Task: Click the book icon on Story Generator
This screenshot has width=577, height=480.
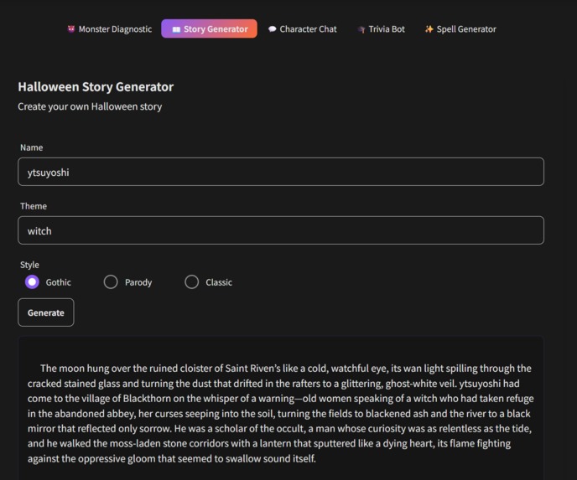Action: coord(176,29)
